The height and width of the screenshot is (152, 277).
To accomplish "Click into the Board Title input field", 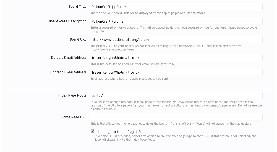I will click(176, 7).
